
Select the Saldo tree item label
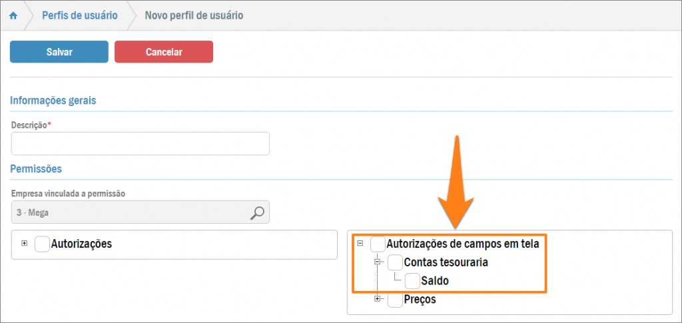point(435,281)
